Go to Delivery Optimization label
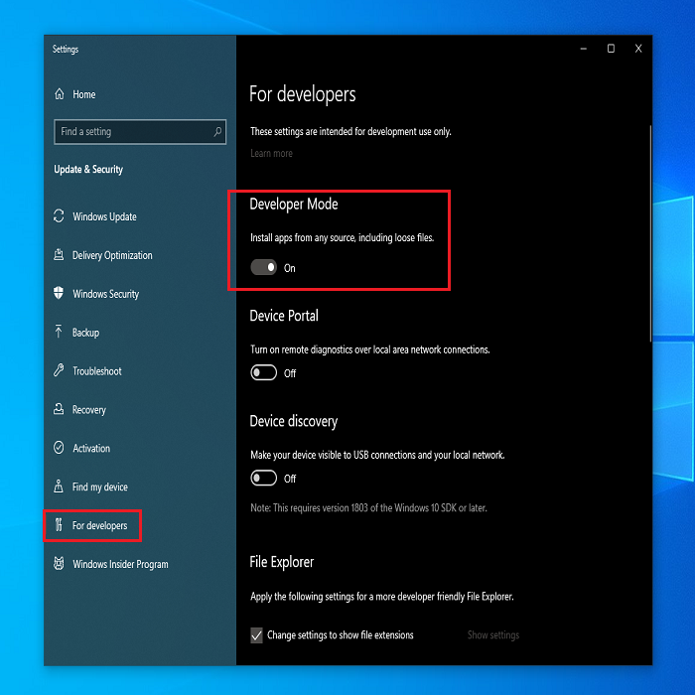This screenshot has height=695, width=695. (x=112, y=255)
